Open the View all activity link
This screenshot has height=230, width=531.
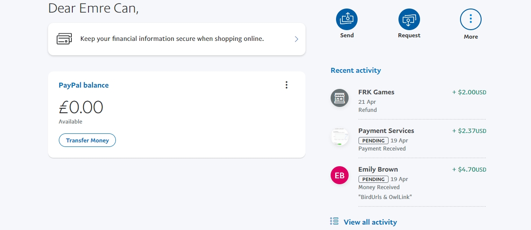point(370,222)
